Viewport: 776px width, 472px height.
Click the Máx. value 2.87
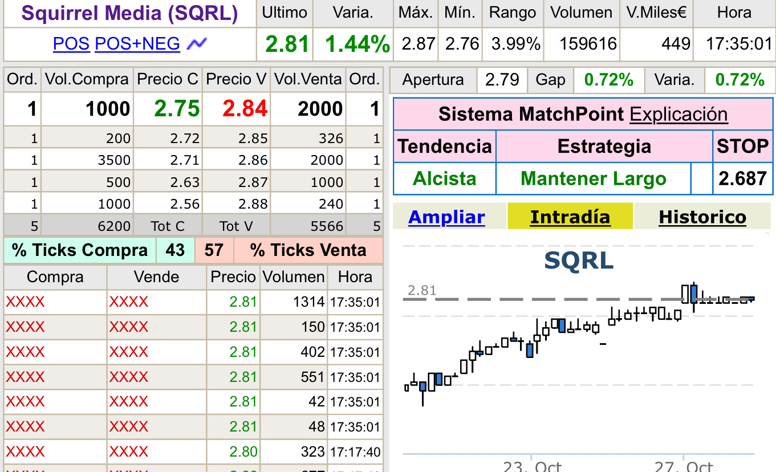pyautogui.click(x=418, y=43)
